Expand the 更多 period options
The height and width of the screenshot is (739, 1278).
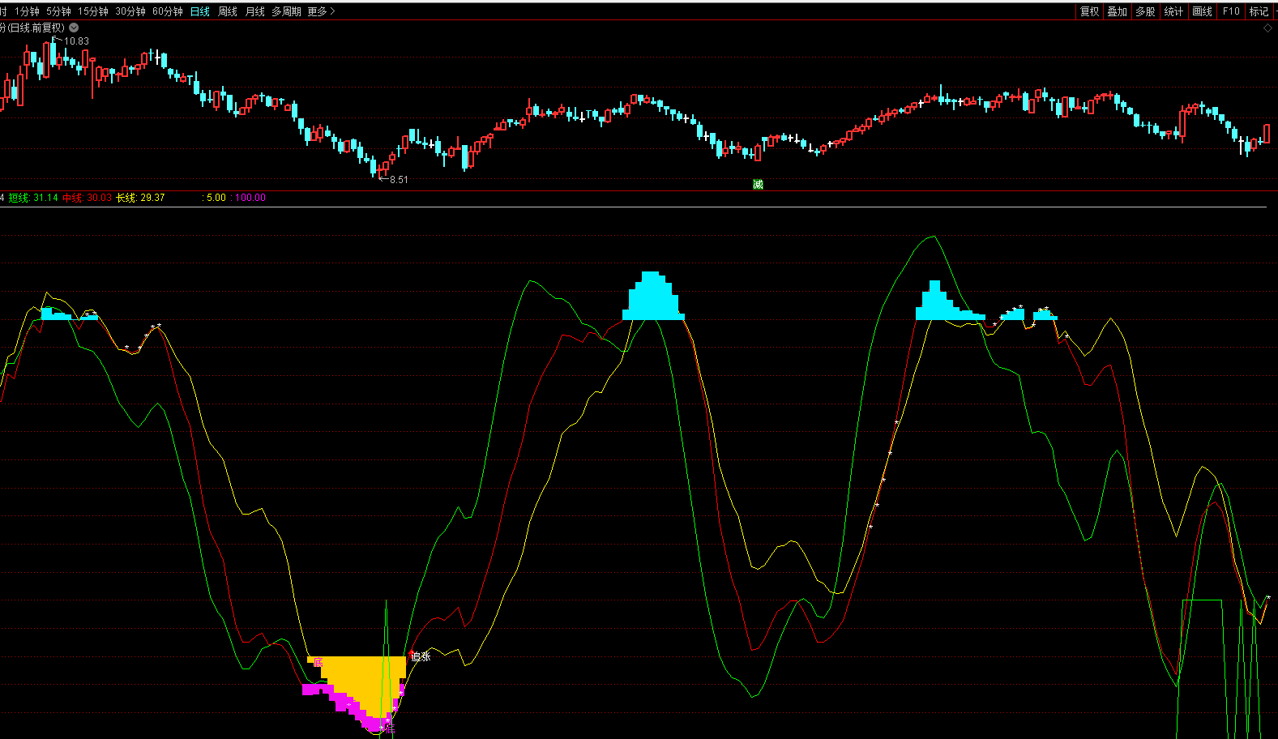pos(321,11)
